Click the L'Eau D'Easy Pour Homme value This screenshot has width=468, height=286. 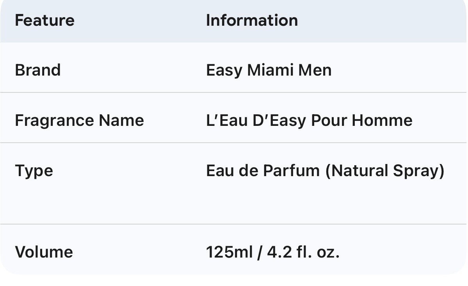309,120
